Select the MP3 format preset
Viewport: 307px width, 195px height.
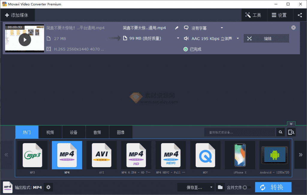32,155
